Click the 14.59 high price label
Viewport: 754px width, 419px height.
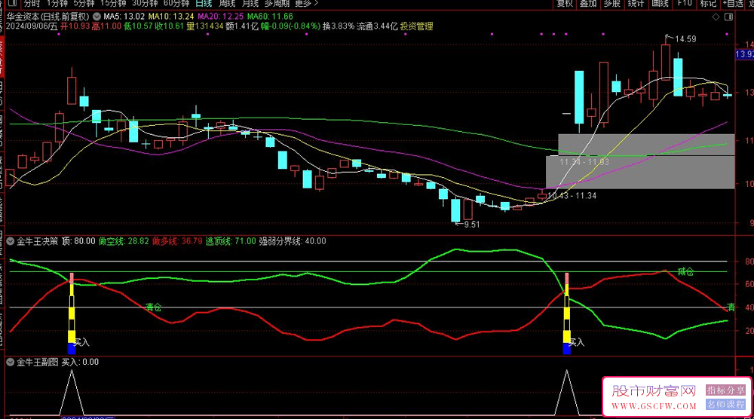[685, 39]
